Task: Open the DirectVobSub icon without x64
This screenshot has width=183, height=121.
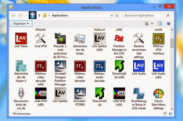Action: pyautogui.click(x=100, y=93)
